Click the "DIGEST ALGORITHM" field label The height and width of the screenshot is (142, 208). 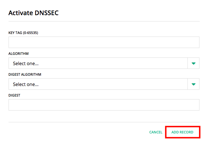[25, 75]
